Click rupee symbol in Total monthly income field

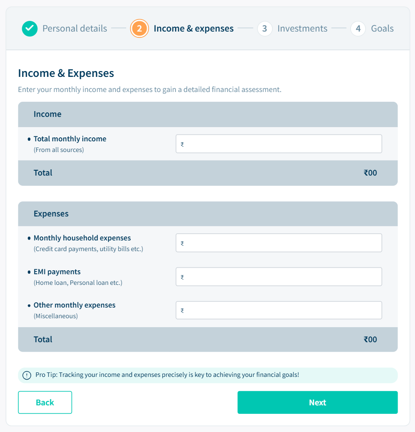pyautogui.click(x=182, y=144)
